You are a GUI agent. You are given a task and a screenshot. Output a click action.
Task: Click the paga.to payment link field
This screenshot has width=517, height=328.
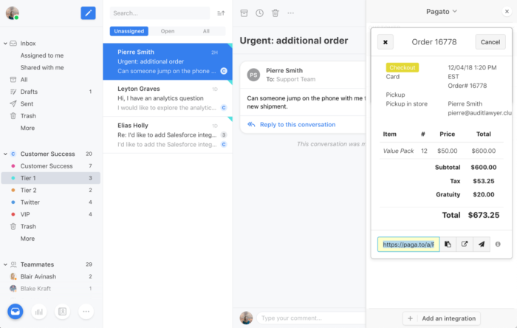pyautogui.click(x=408, y=245)
